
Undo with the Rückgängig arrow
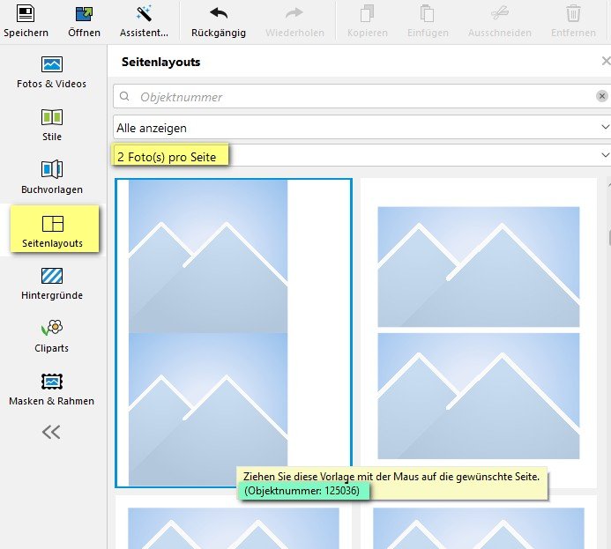coord(218,14)
